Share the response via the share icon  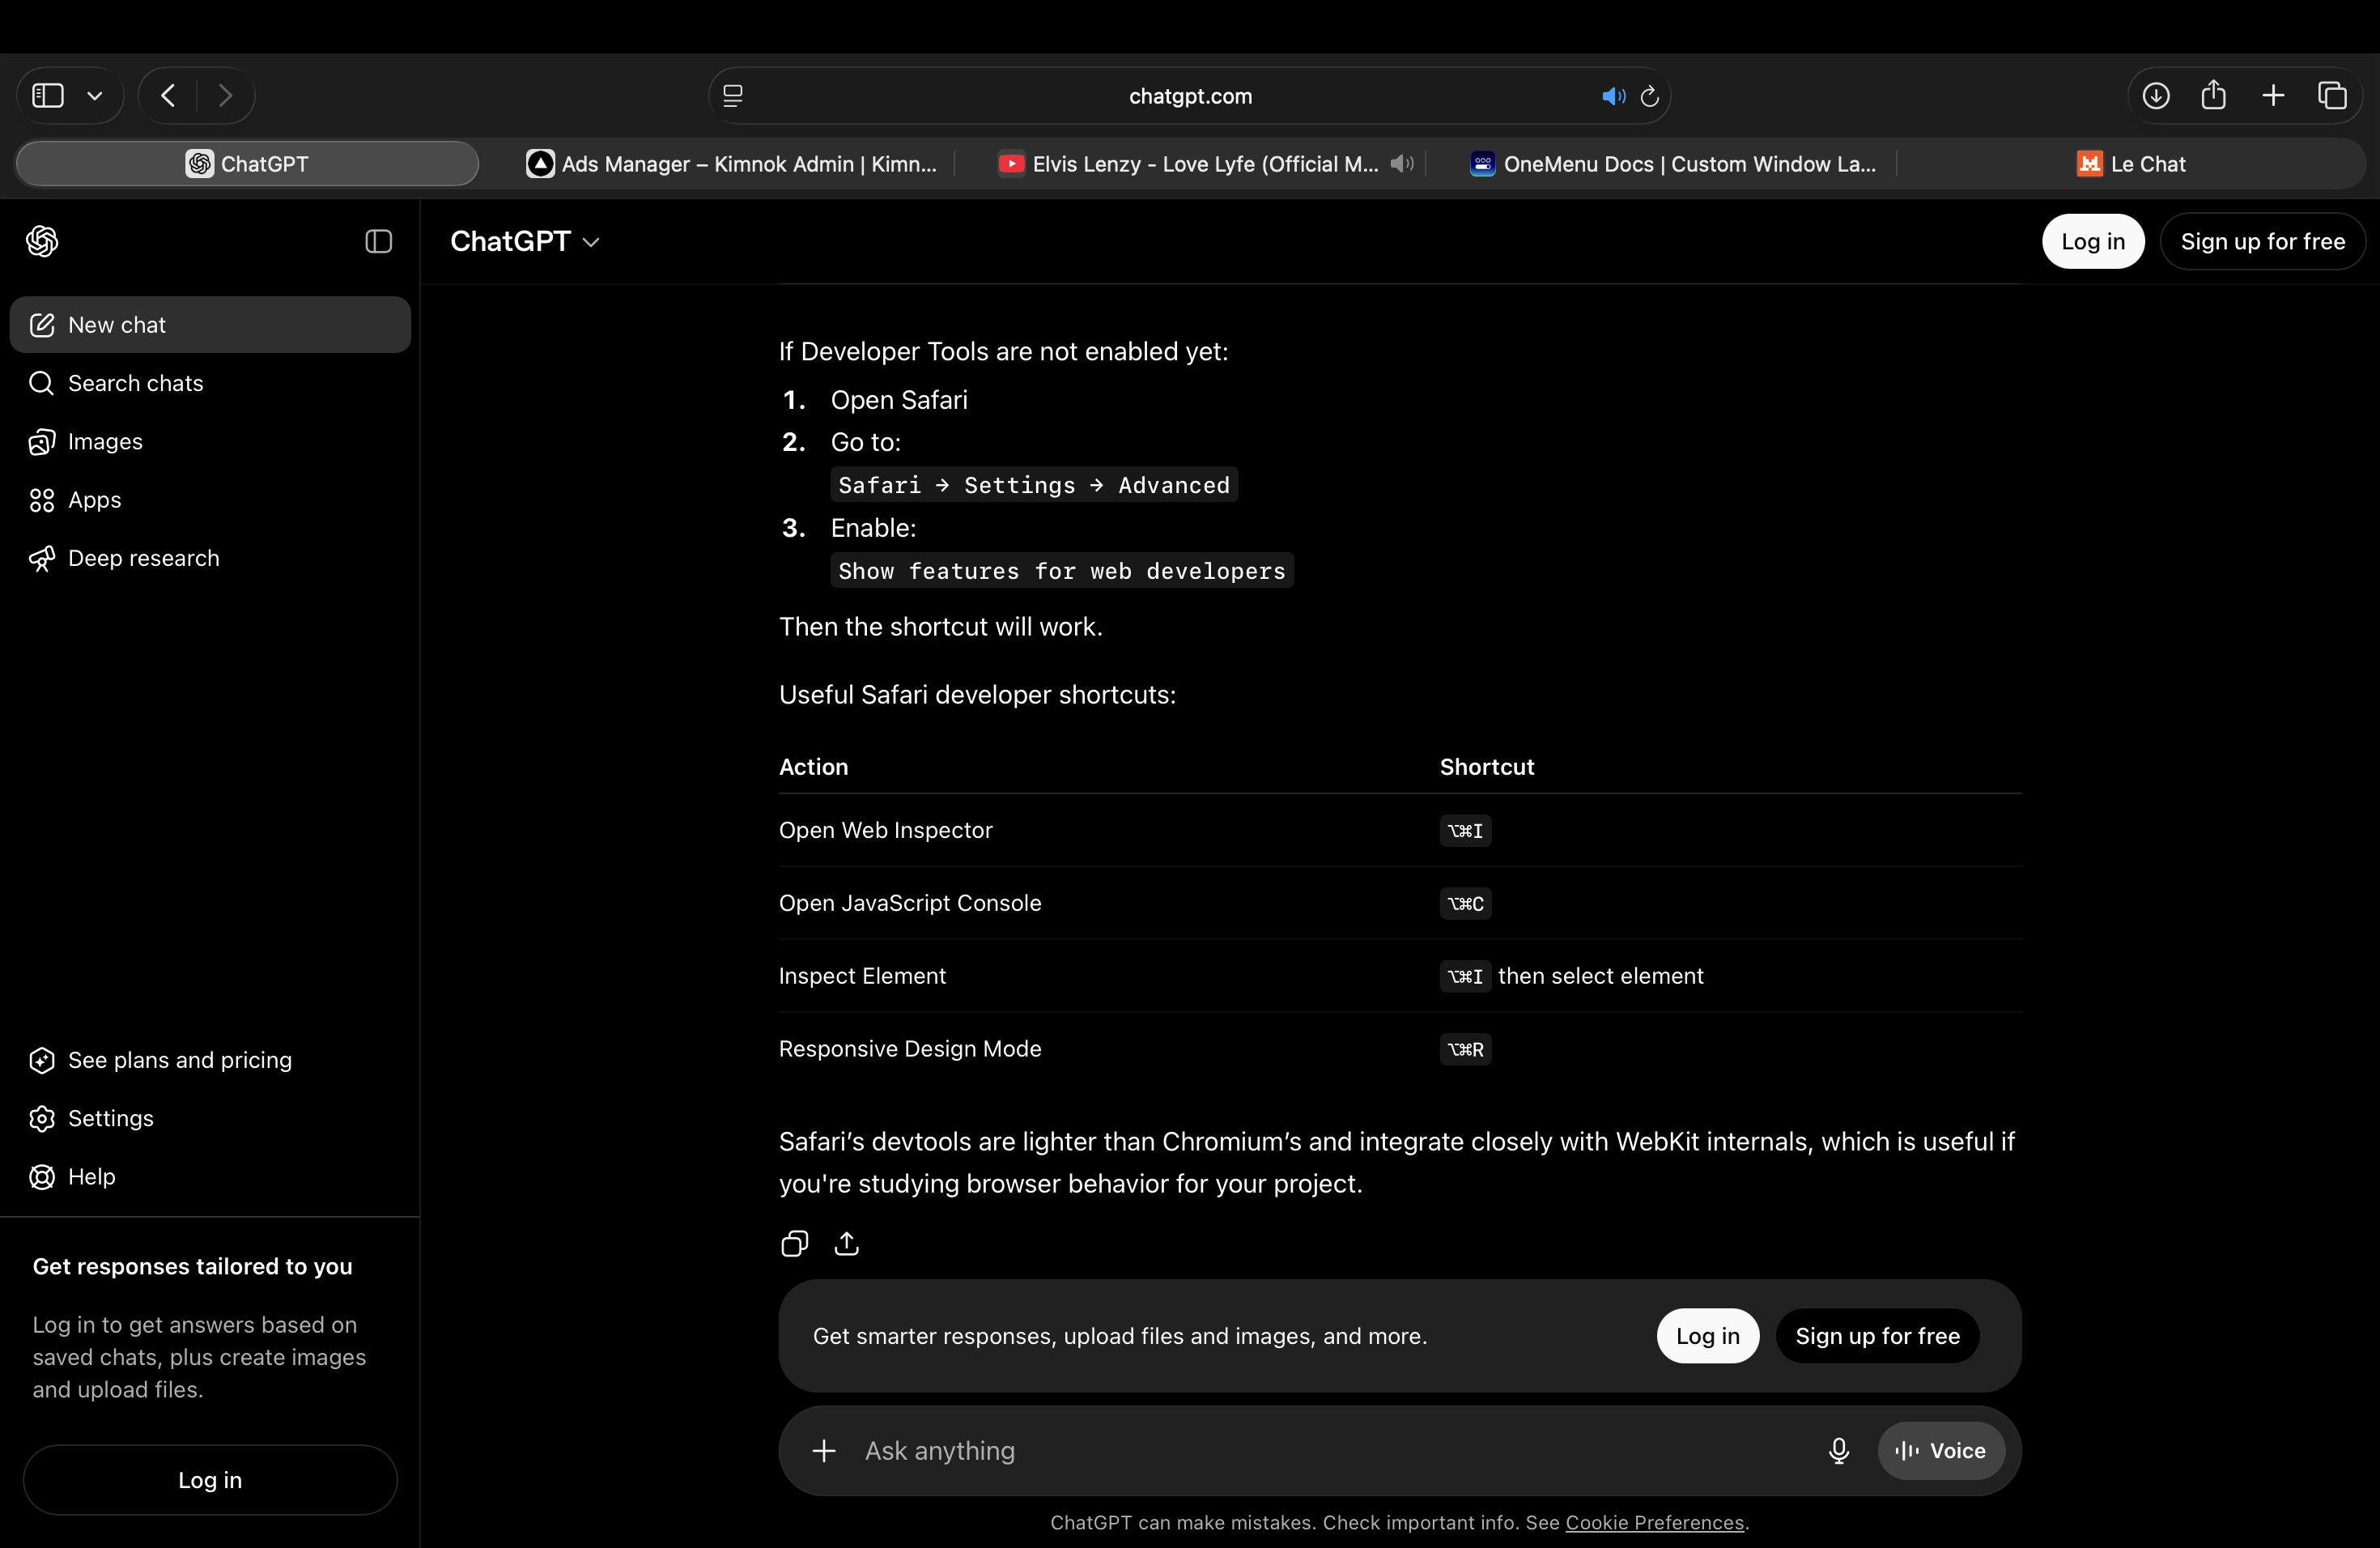[847, 1243]
